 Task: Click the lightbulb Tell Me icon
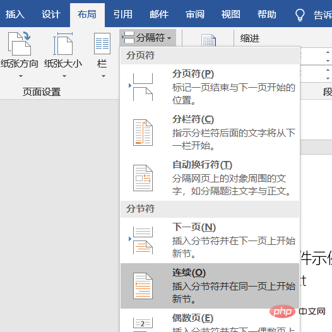pos(300,15)
